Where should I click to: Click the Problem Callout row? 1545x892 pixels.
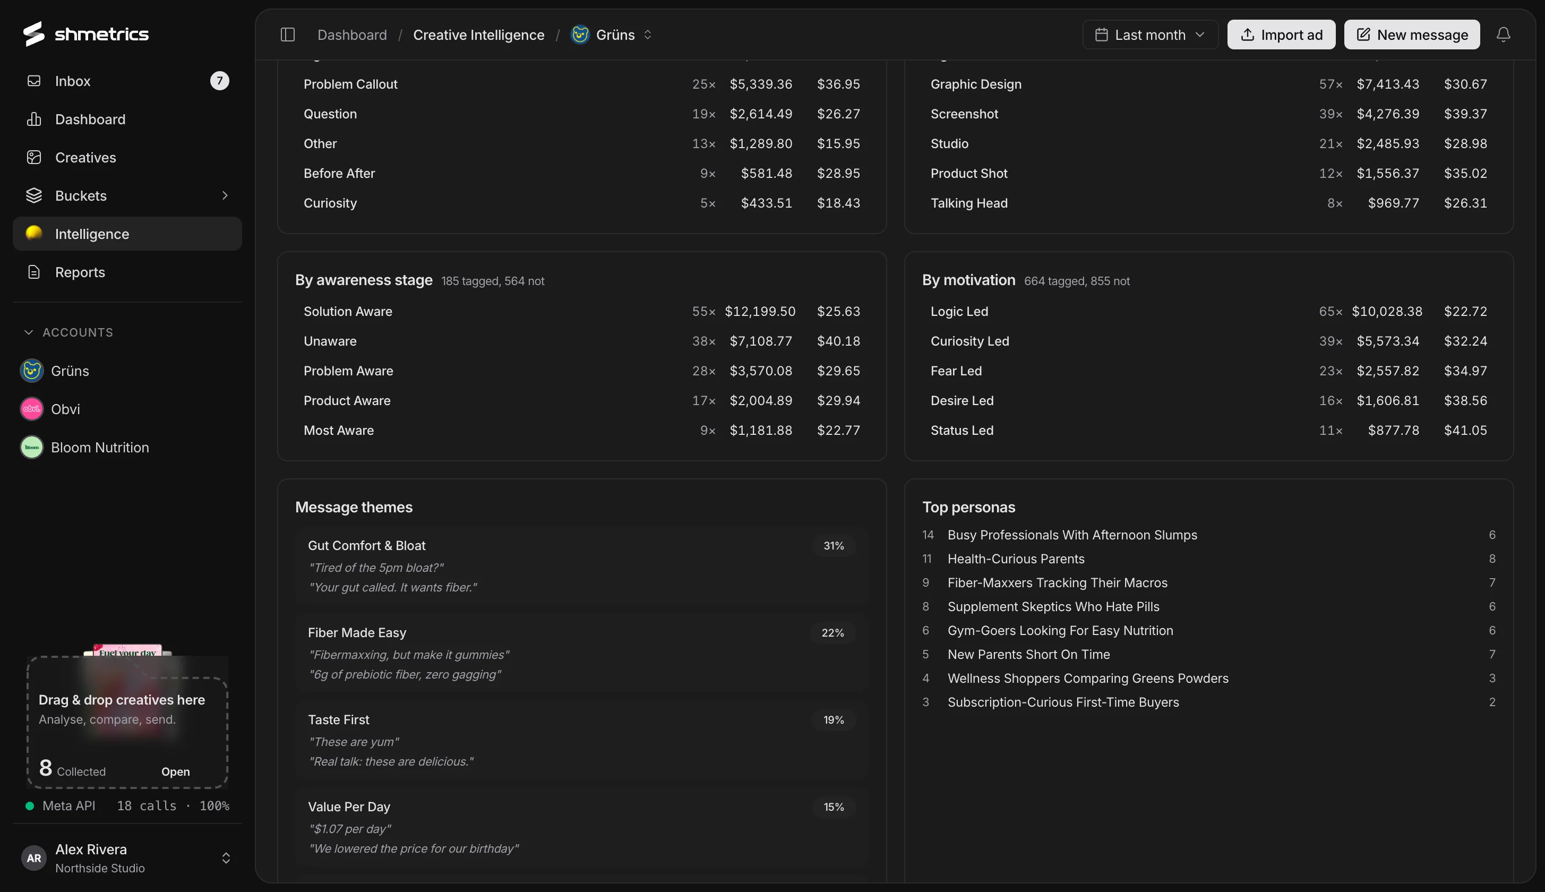(x=582, y=84)
